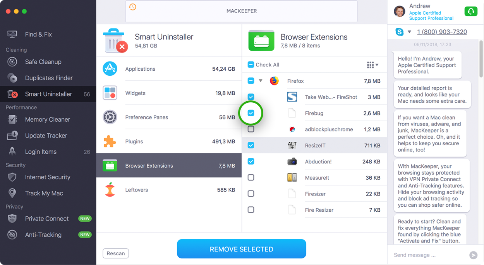
Task: Click the Private Connect VPN icon
Action: pos(12,219)
